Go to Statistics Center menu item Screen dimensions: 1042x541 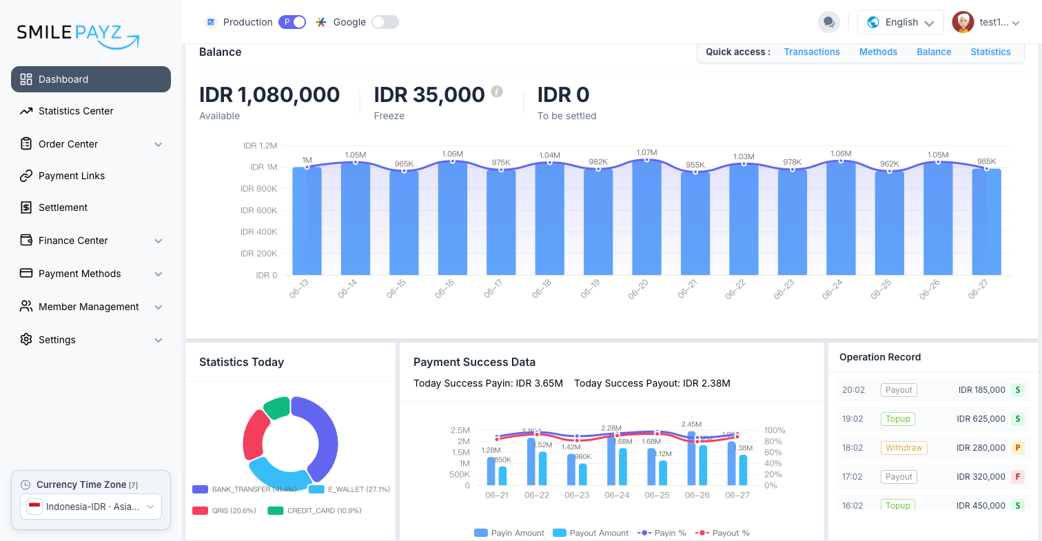(x=91, y=111)
